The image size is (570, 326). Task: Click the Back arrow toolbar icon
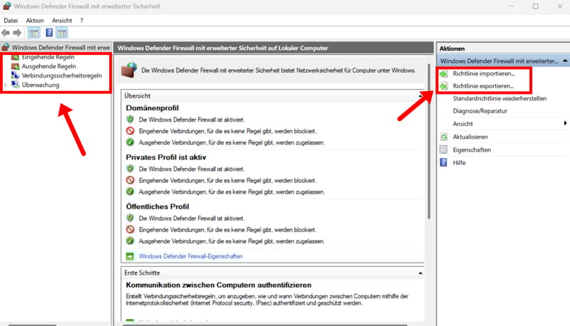pos(6,33)
